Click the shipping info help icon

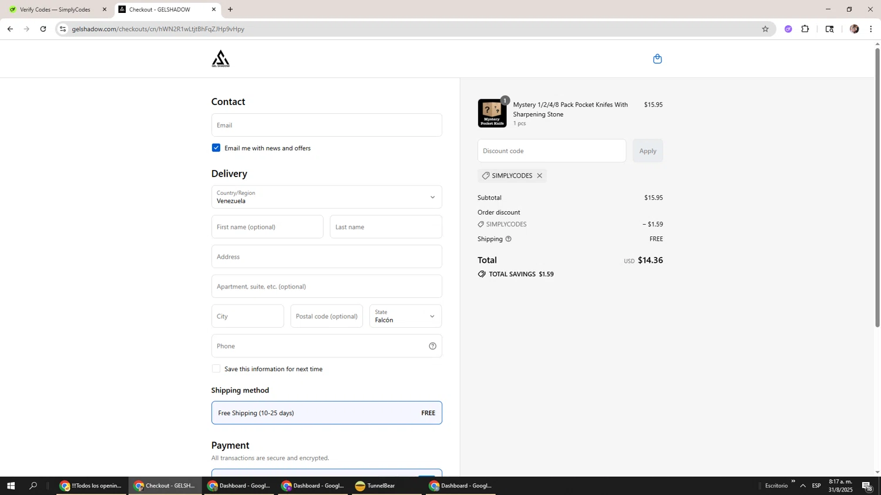coord(509,239)
